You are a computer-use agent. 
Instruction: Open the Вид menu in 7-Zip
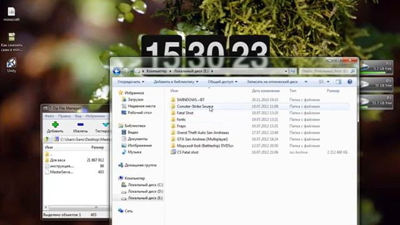point(78,116)
